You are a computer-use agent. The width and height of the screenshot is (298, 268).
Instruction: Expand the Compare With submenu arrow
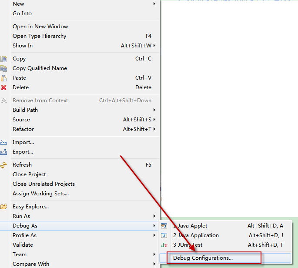154,264
